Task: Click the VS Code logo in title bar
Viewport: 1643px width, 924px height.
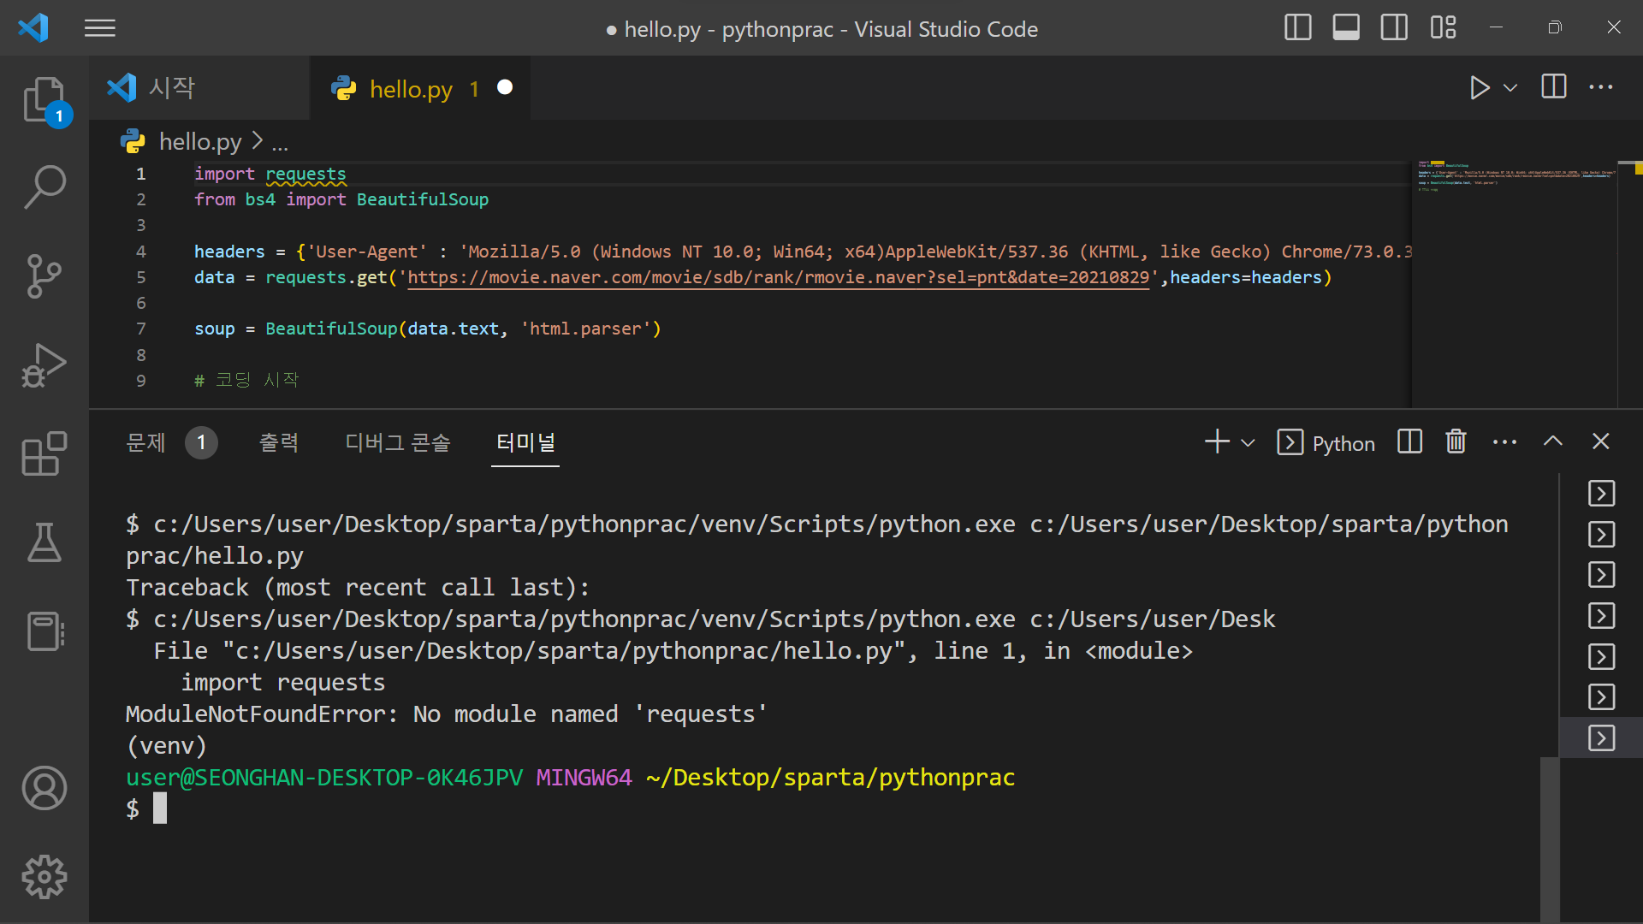Action: tap(33, 28)
